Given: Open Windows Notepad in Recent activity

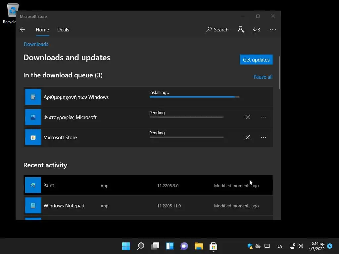Looking at the screenshot, I should coord(148,205).
